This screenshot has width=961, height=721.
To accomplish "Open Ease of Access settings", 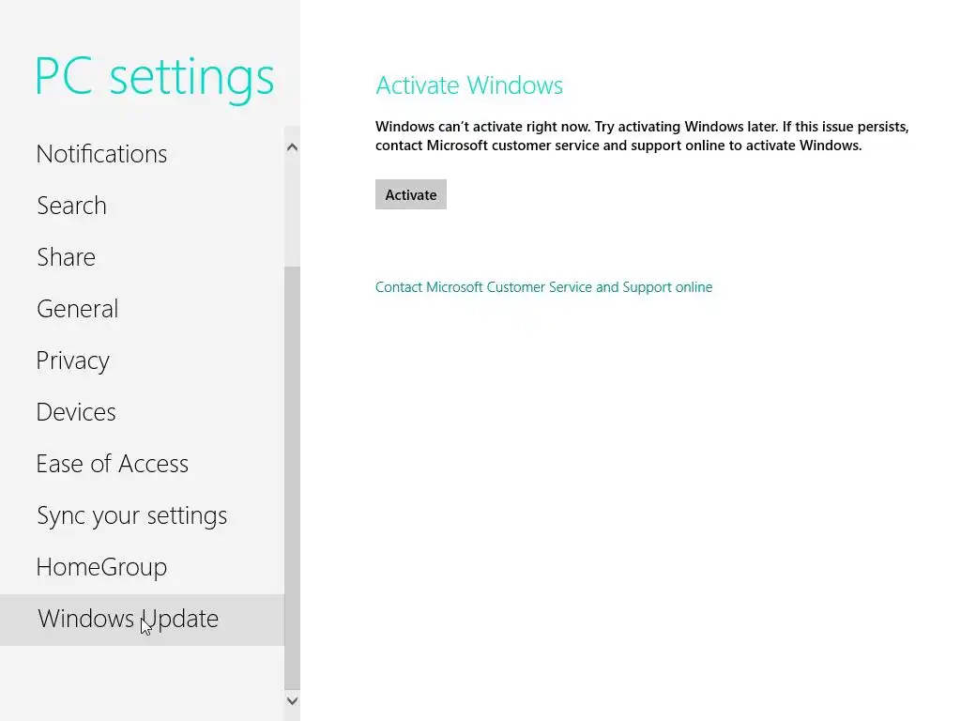I will click(x=143, y=464).
